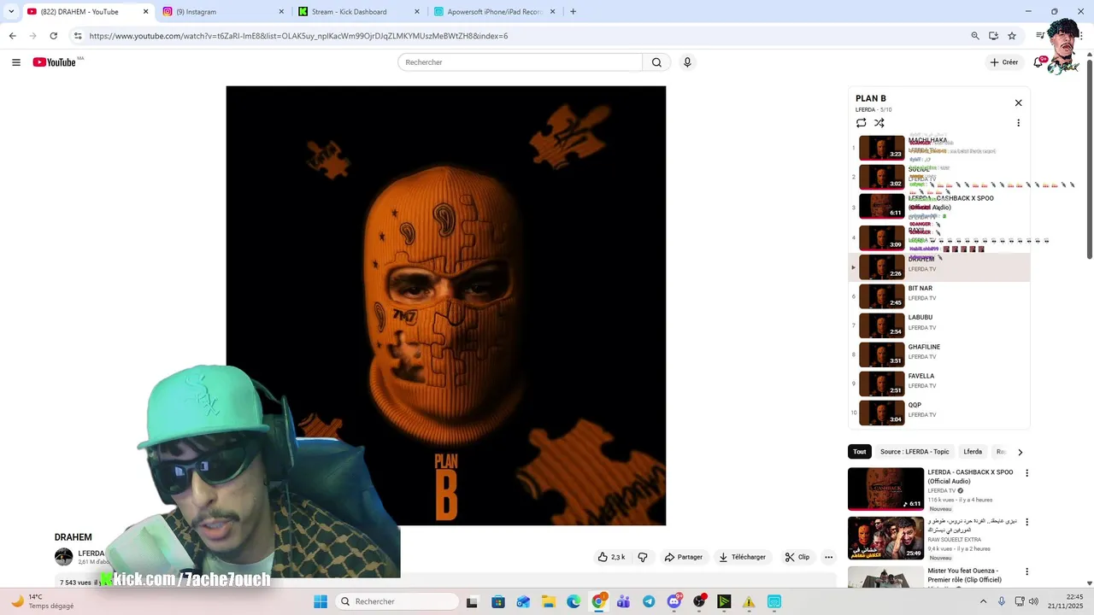Play BIT NAR from the playlist
Image resolution: width=1094 pixels, height=615 pixels.
(x=939, y=296)
